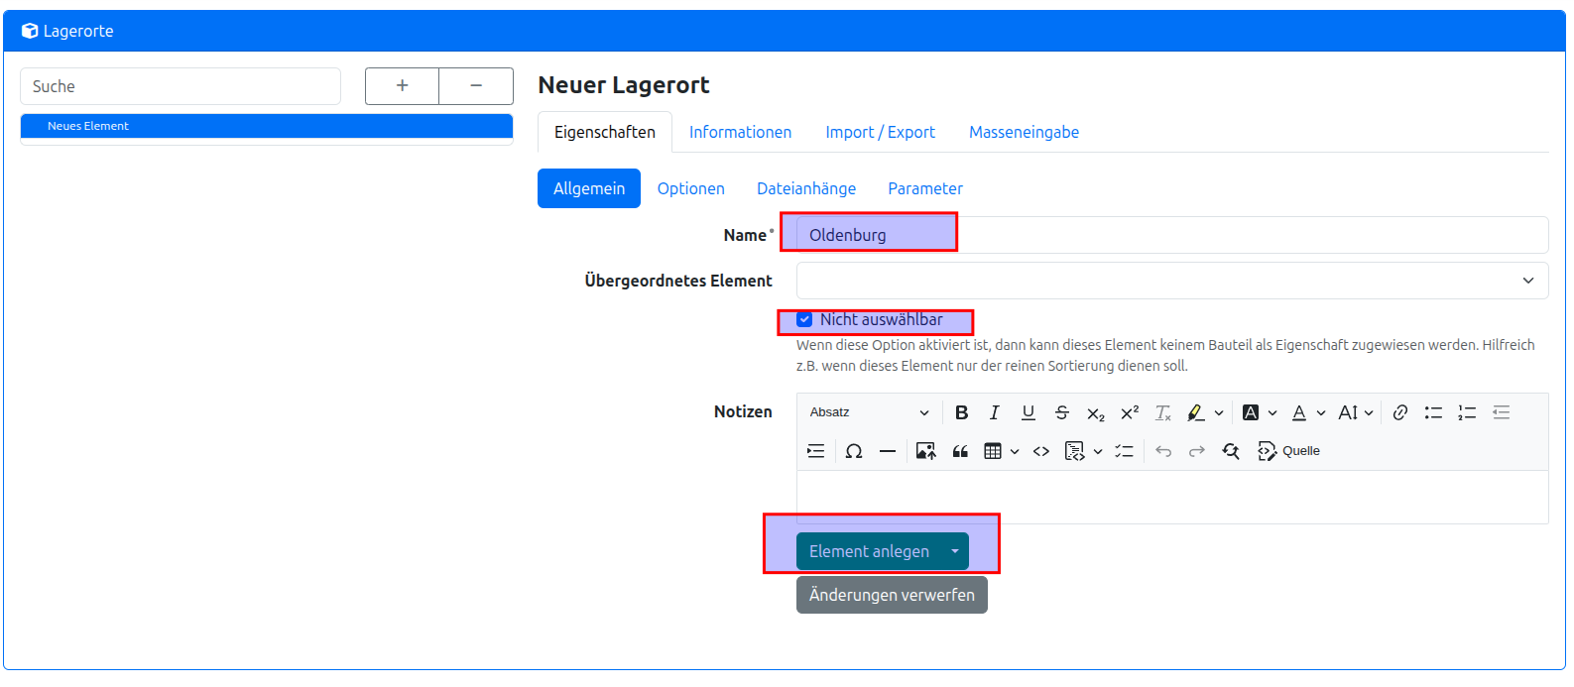Toggle Quelle source editing mode
Image resolution: width=1574 pixels, height=687 pixels.
[1288, 452]
